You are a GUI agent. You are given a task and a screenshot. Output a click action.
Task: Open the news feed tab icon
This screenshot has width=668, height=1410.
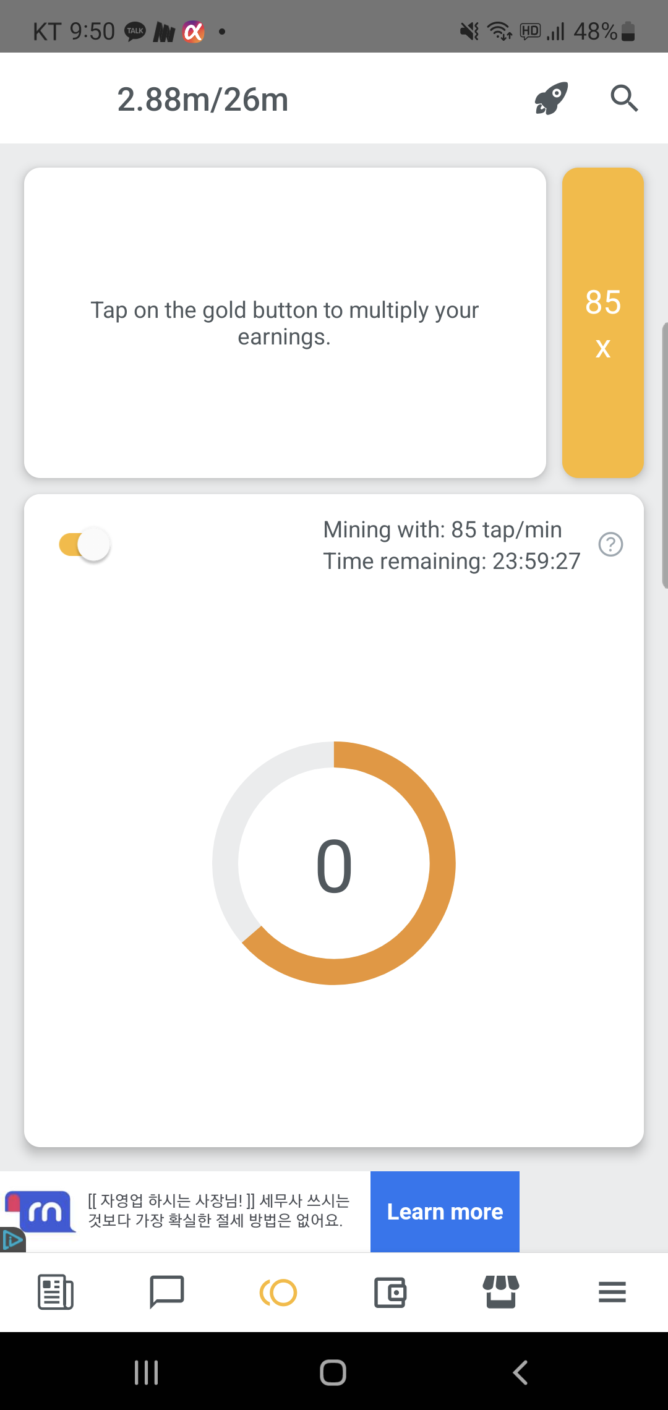[56, 1292]
